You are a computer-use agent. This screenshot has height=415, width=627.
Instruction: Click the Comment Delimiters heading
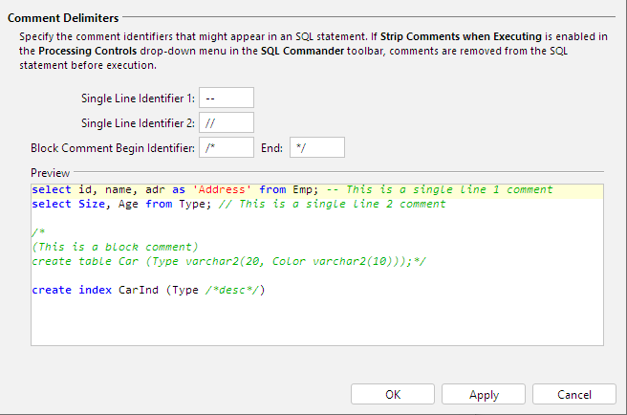[x=64, y=18]
